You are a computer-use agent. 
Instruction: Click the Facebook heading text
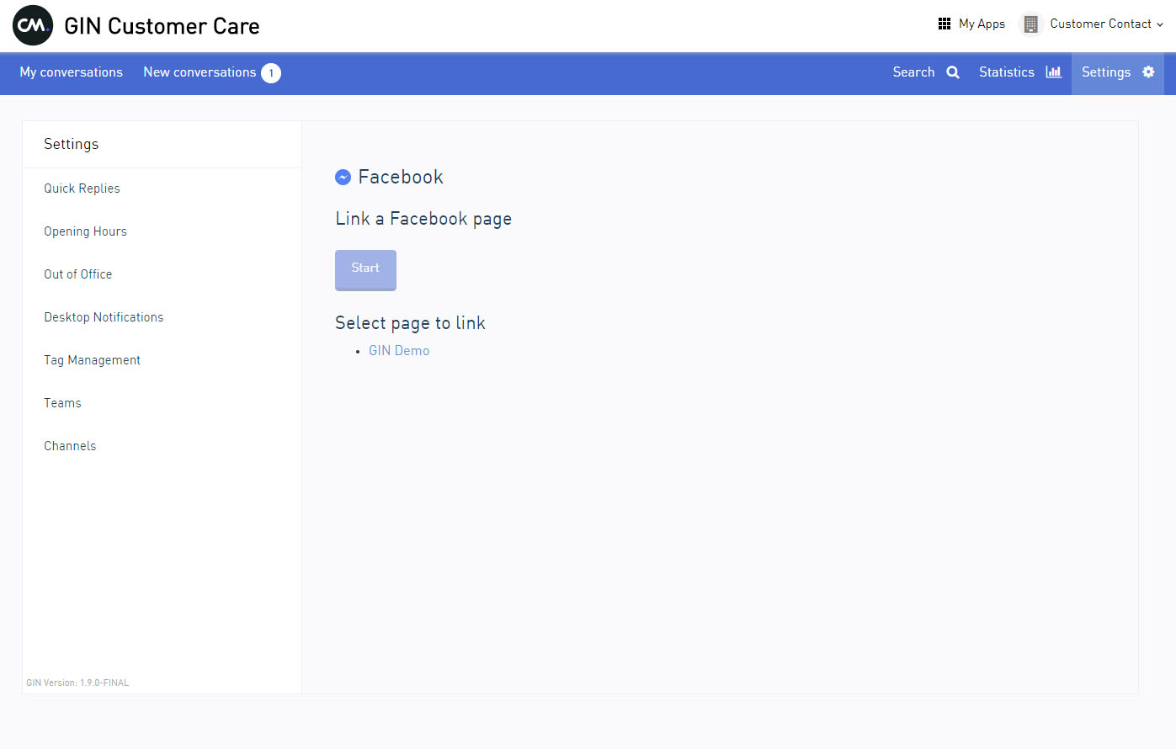click(401, 177)
